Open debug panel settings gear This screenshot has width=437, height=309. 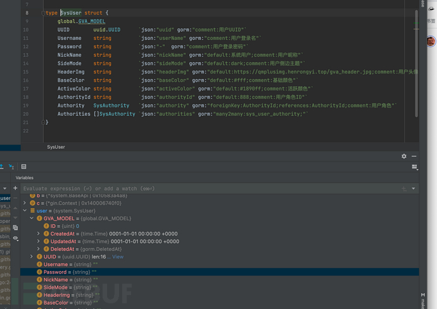[404, 156]
